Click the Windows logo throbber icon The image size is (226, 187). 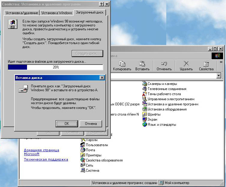tap(217, 56)
